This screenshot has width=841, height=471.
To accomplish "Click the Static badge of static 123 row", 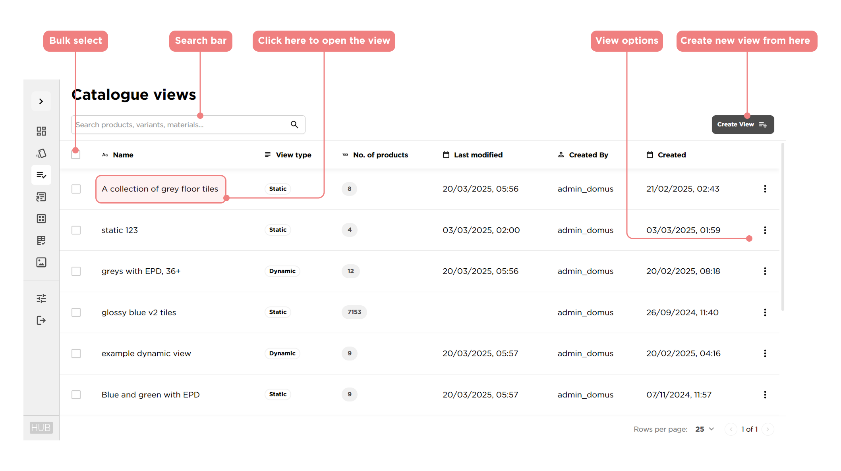I will coord(278,230).
